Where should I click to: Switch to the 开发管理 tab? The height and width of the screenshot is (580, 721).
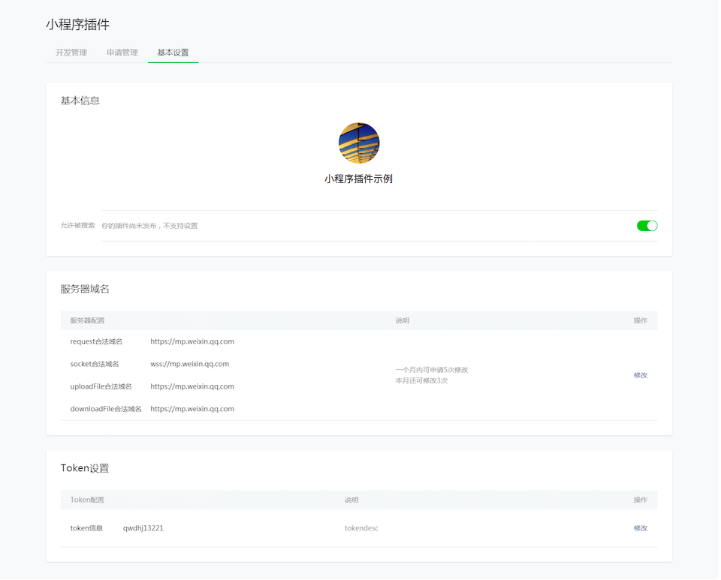coord(71,53)
